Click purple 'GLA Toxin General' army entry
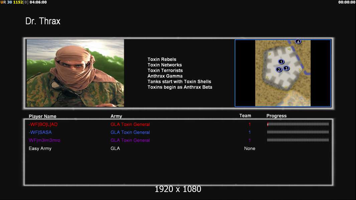The width and height of the screenshot is (356, 200). tap(130, 140)
